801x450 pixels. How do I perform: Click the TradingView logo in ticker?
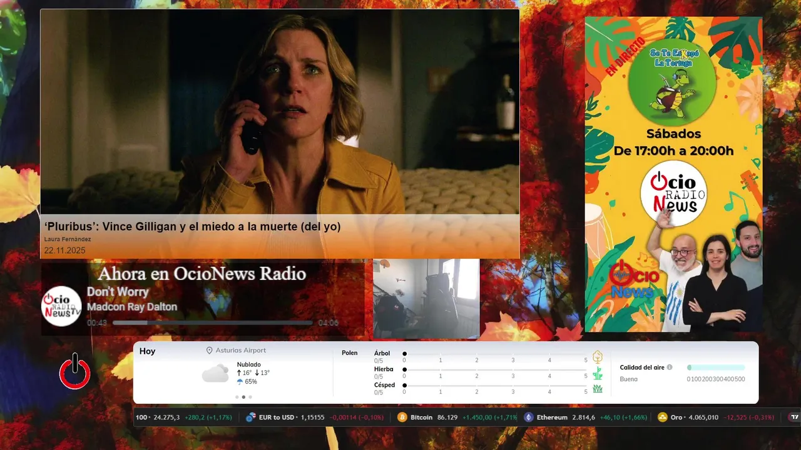pos(795,417)
